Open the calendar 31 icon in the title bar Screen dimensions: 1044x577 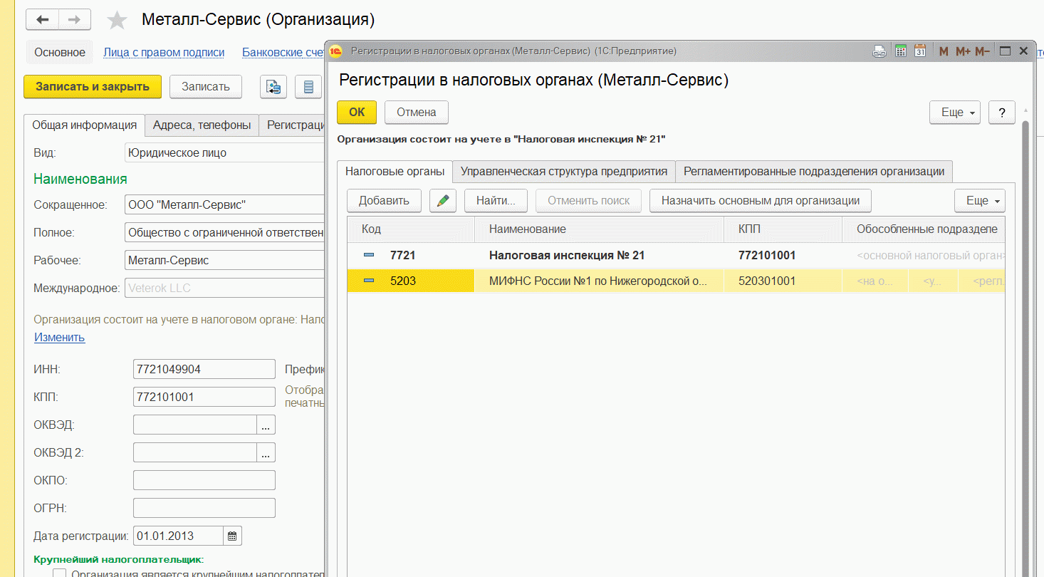click(920, 51)
